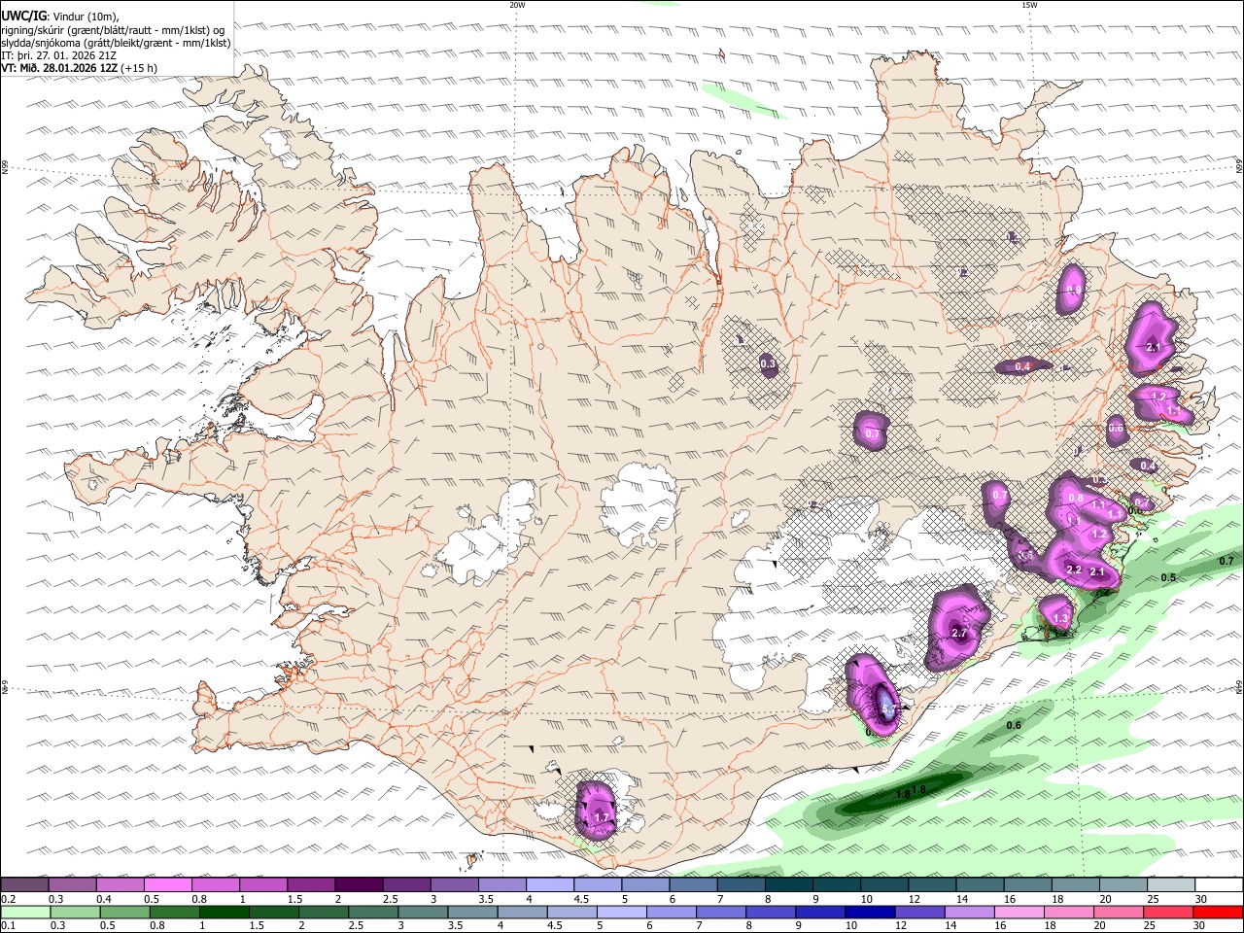Click the '20W' longitude label
The image size is (1244, 933).
(517, 5)
